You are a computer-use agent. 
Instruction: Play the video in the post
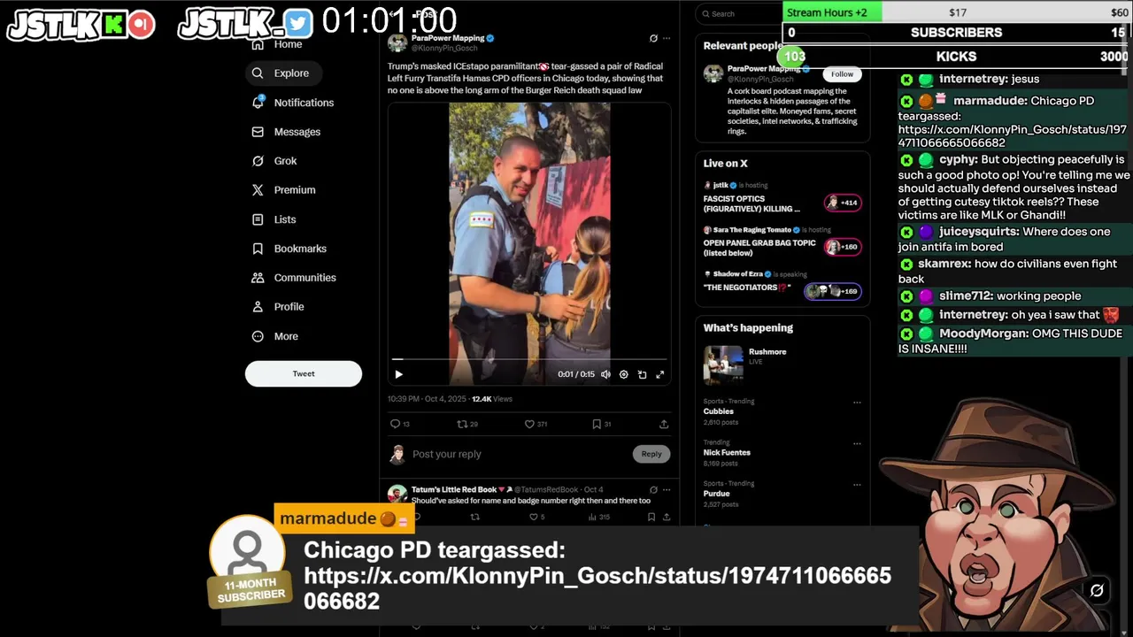coord(398,374)
